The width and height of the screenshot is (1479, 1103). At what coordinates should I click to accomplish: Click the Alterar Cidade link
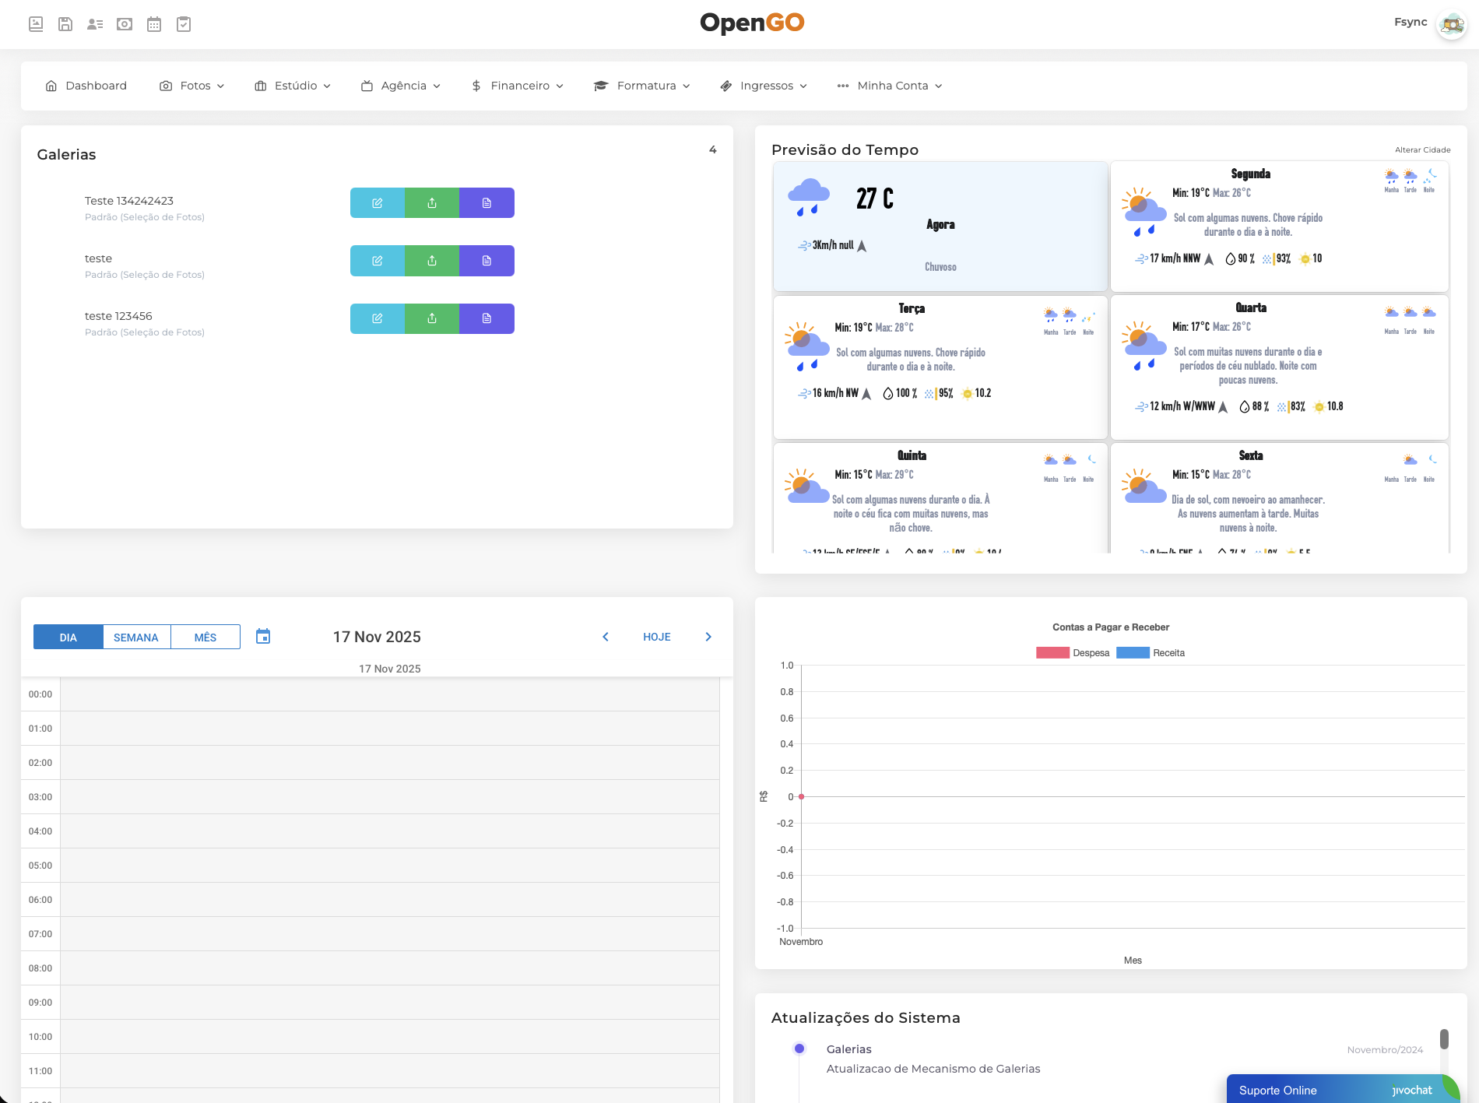pyautogui.click(x=1422, y=150)
